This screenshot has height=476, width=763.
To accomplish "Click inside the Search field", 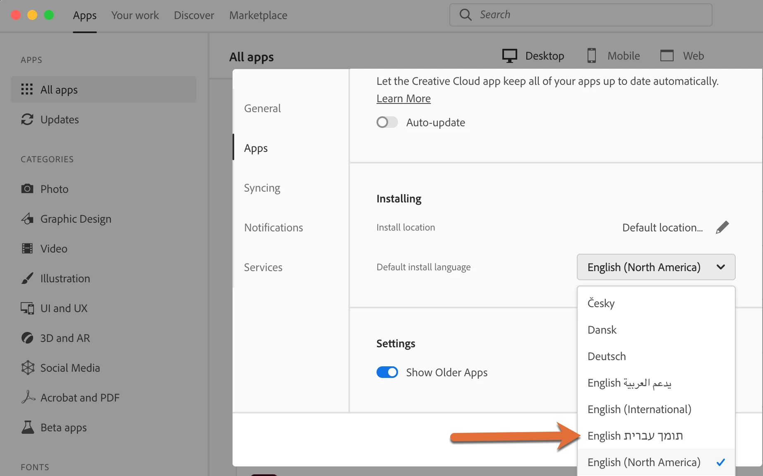I will point(581,15).
